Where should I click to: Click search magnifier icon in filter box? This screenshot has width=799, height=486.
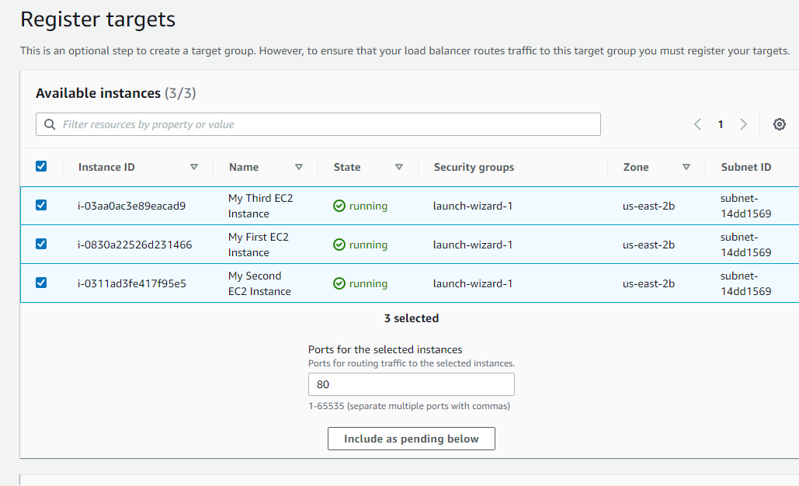(x=50, y=124)
